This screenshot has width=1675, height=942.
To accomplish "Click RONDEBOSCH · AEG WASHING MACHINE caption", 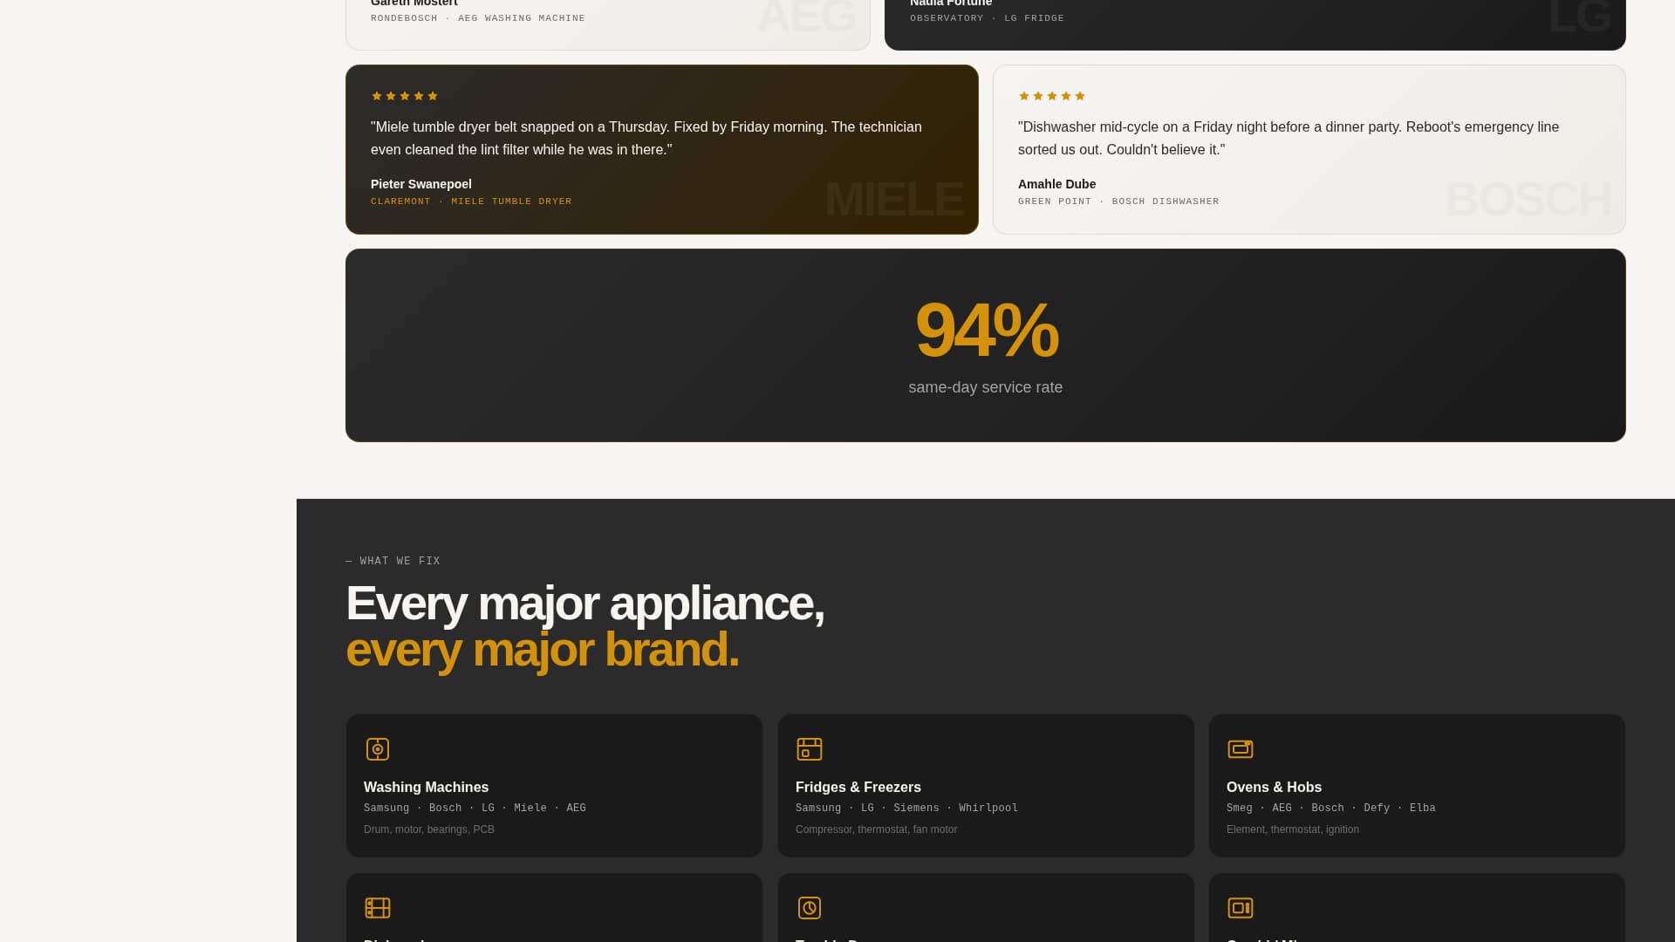I will tap(478, 18).
